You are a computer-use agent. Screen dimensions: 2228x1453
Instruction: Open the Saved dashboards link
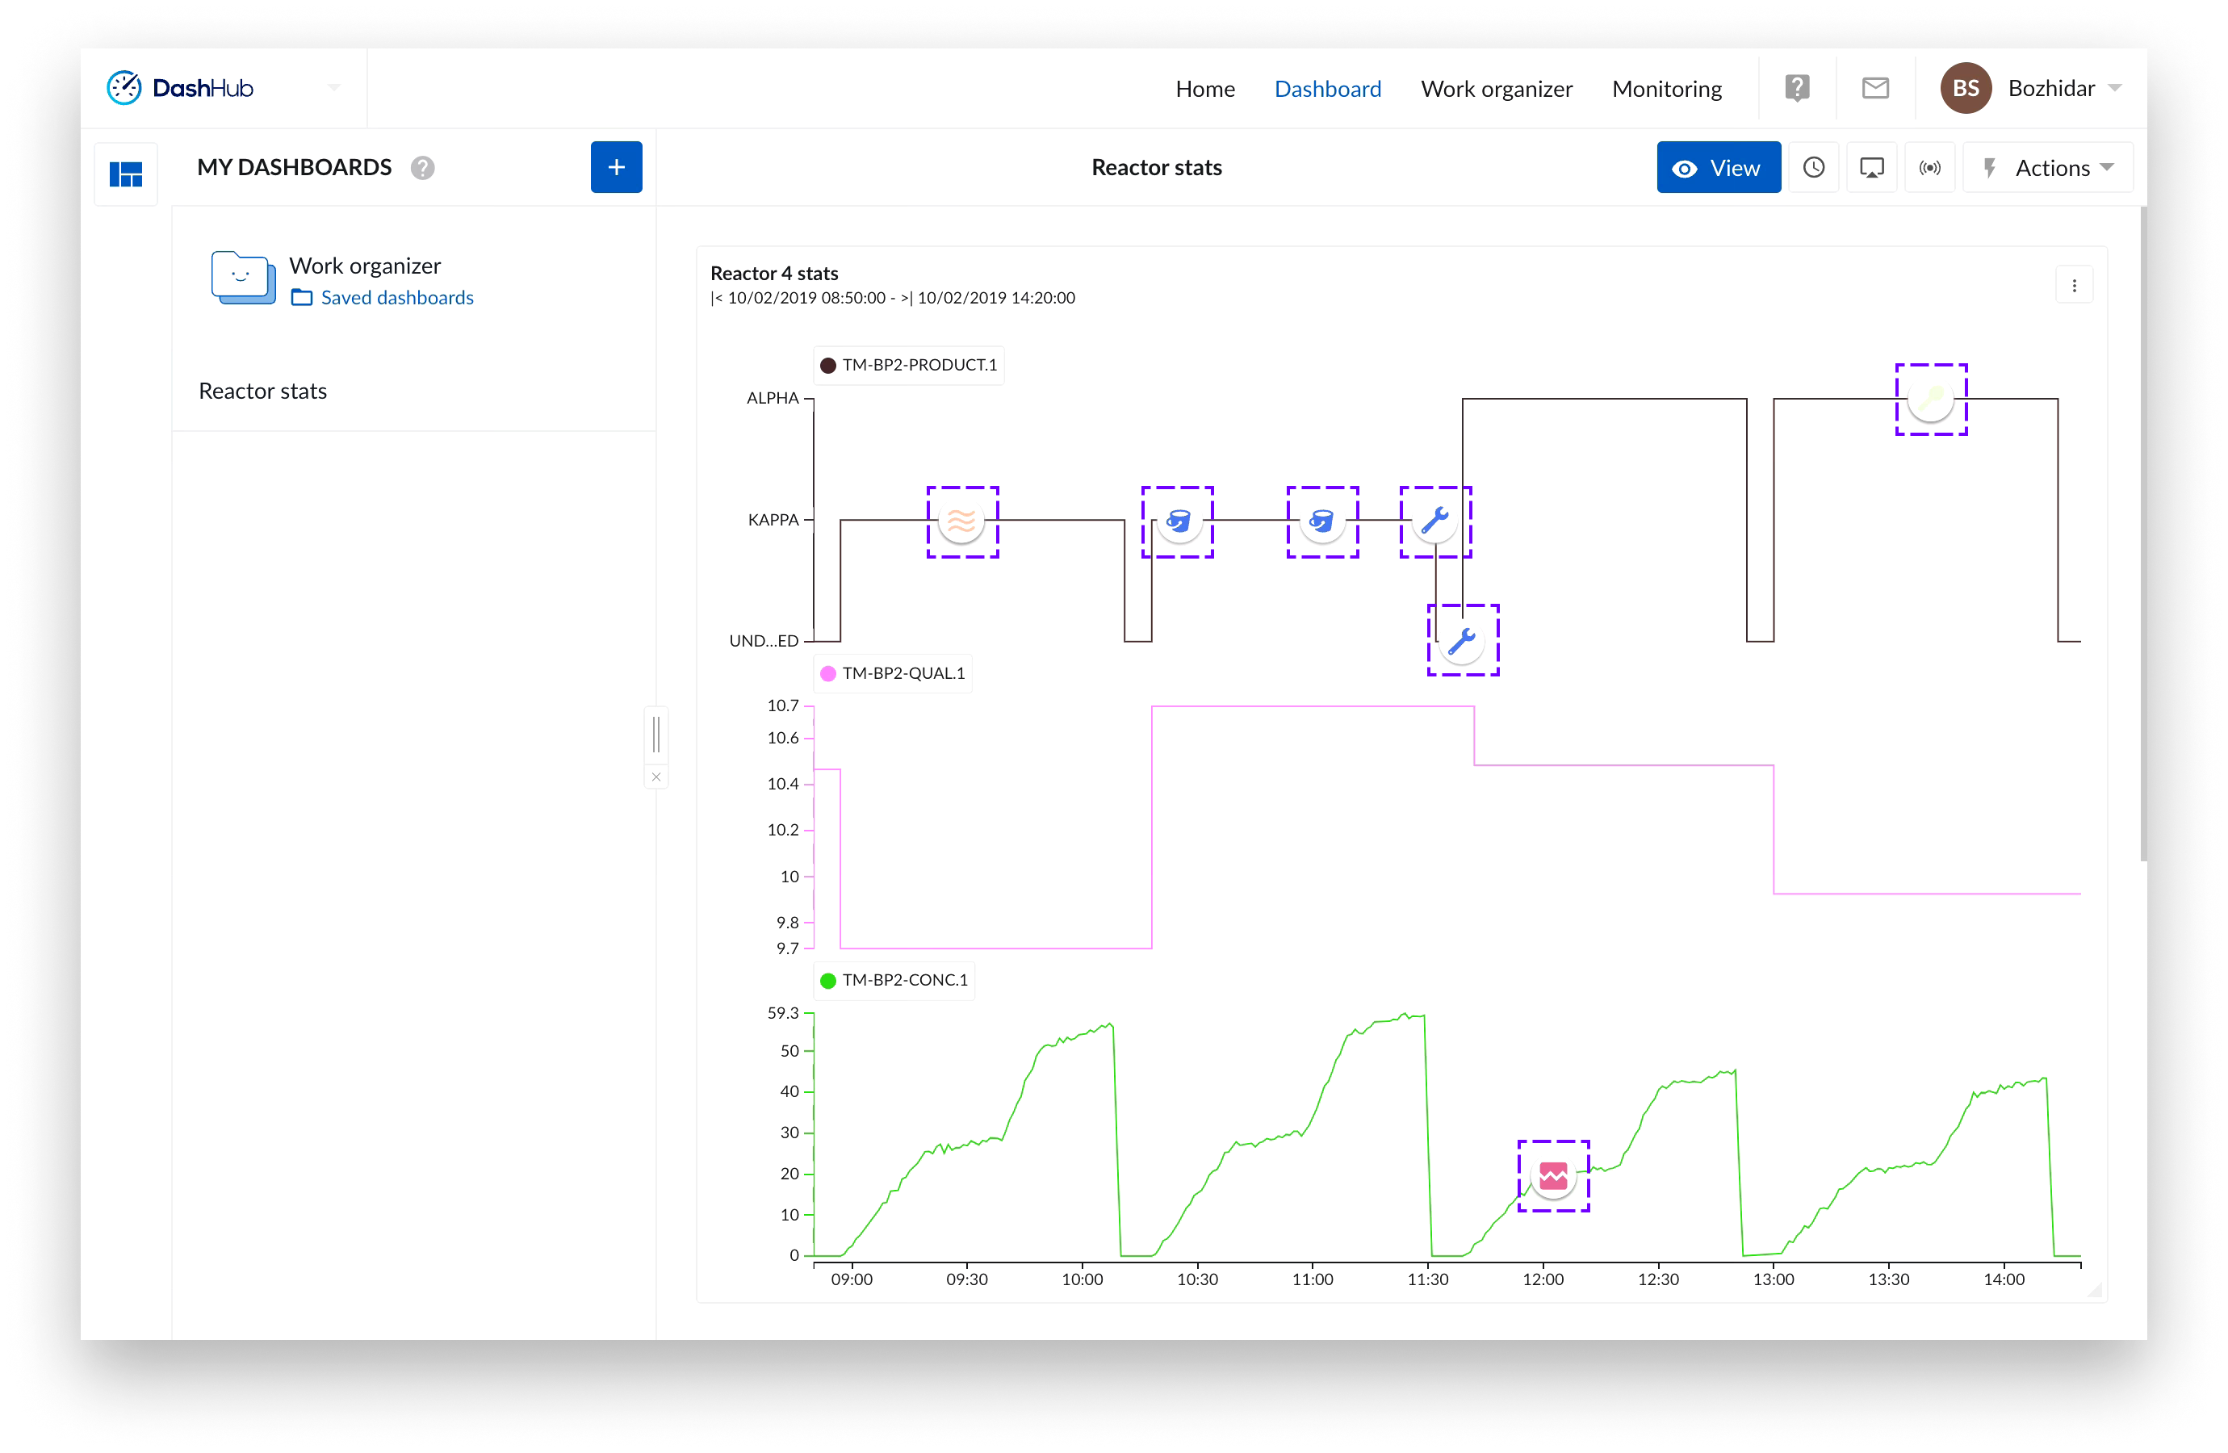coord(396,298)
